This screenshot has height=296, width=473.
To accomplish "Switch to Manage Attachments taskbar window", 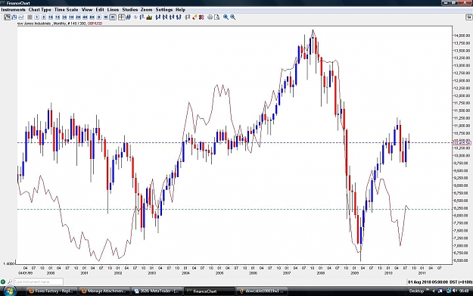I will pos(104,291).
